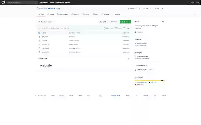The height and width of the screenshot is (125, 201).
Task: Open the index.html file
Action: click(x=45, y=48)
